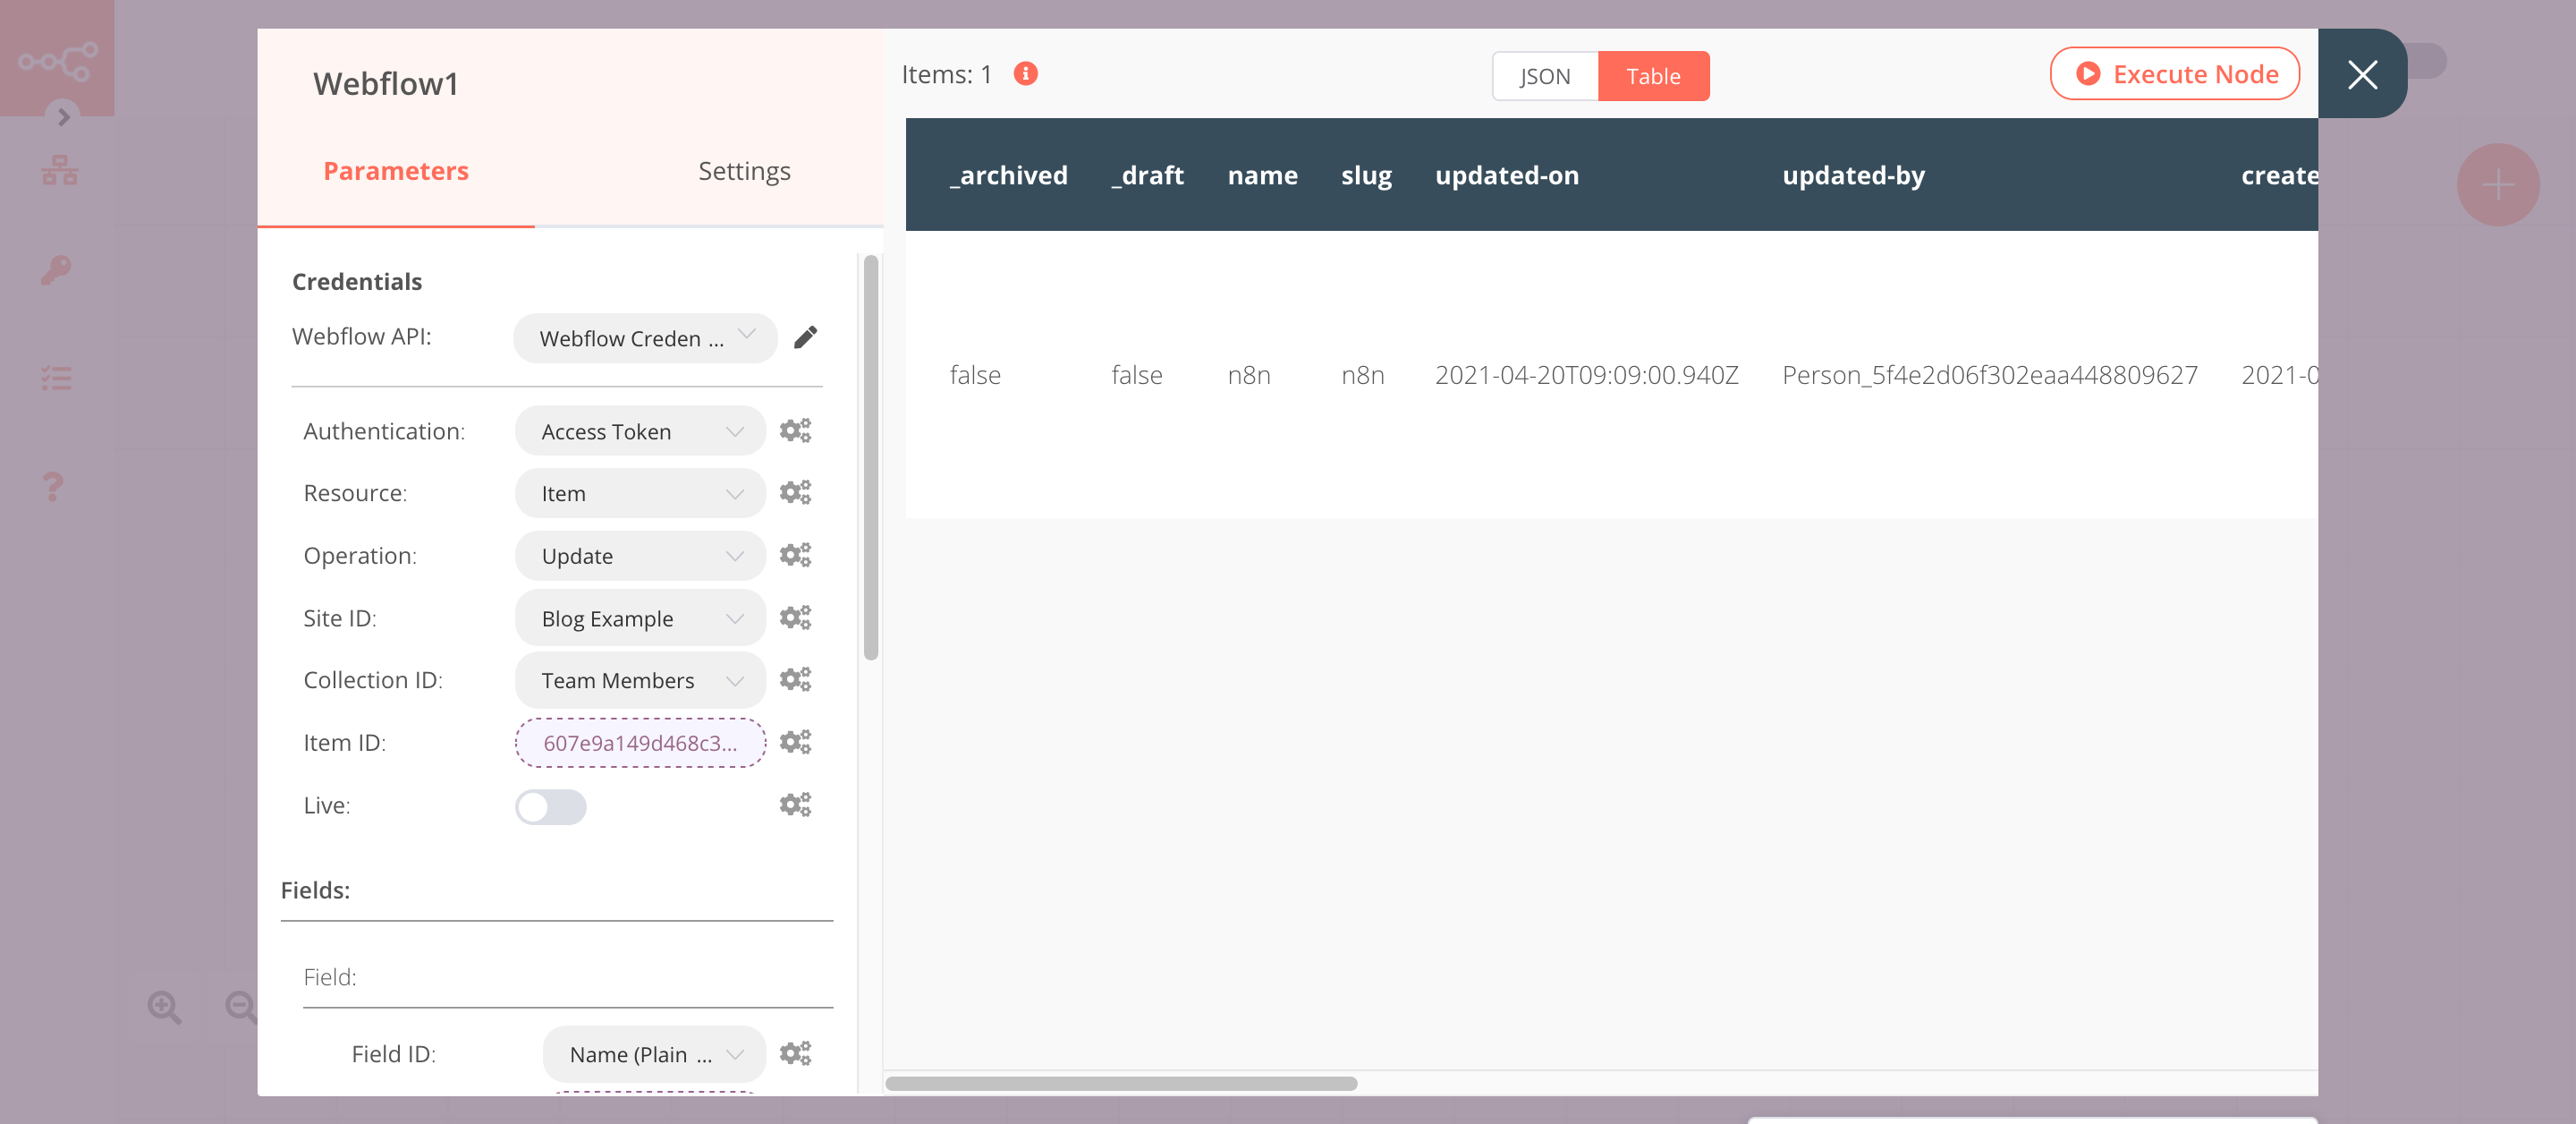The height and width of the screenshot is (1124, 2576).
Task: Switch to the Settings tab
Action: pyautogui.click(x=744, y=170)
